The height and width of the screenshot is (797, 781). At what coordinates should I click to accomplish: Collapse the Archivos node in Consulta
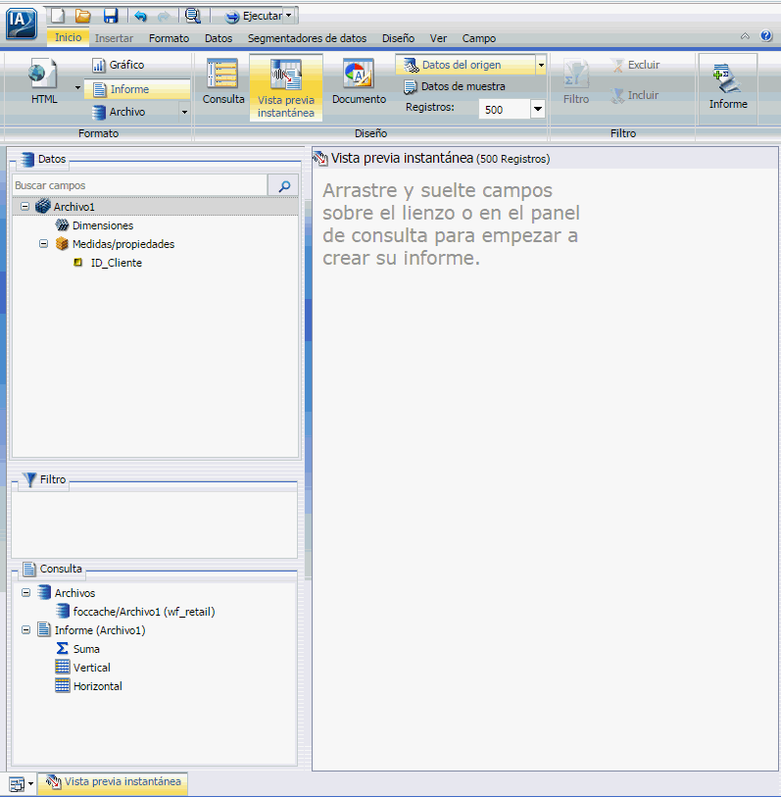(x=25, y=593)
